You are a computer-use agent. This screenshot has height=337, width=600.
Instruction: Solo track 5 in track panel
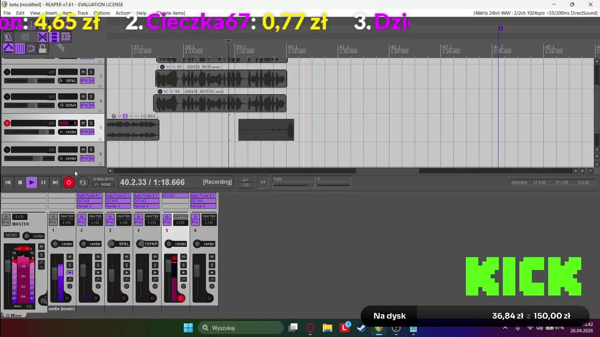coord(91,123)
